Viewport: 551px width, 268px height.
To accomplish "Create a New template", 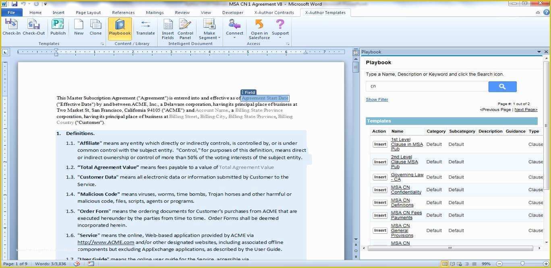I will coord(79,27).
